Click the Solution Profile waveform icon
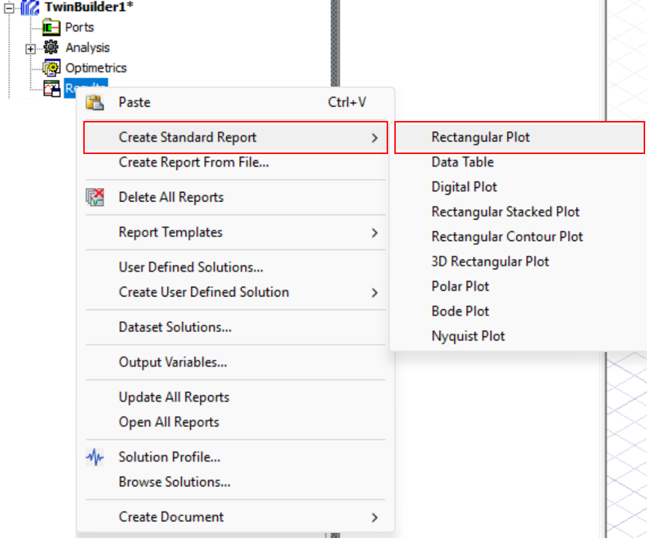The image size is (647, 539). click(x=95, y=457)
